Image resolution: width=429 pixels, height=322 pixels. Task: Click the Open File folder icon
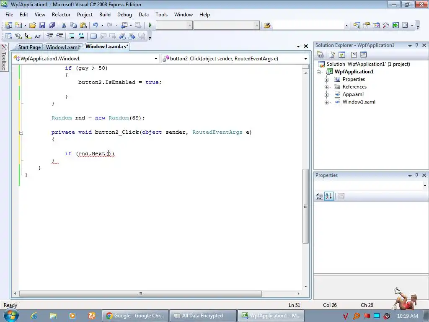click(33, 26)
